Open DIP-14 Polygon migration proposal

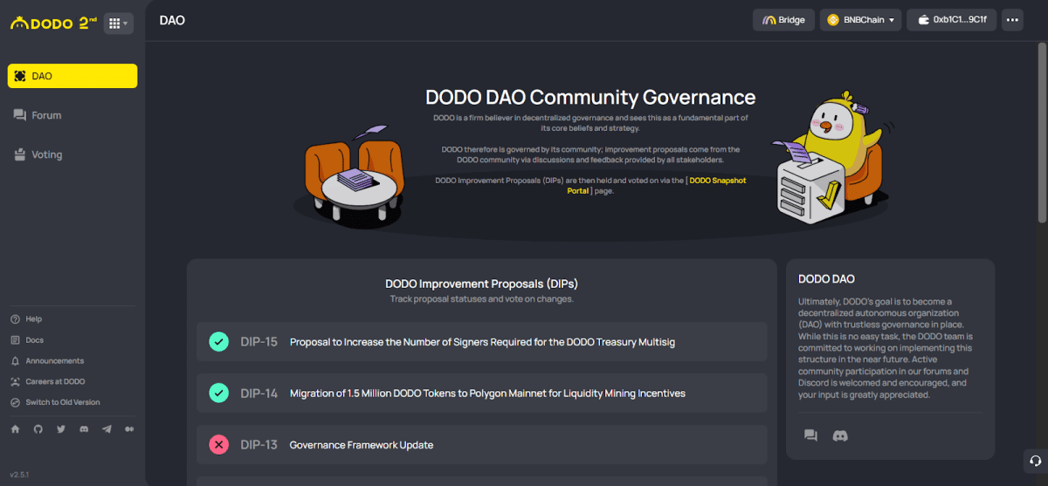click(x=481, y=394)
